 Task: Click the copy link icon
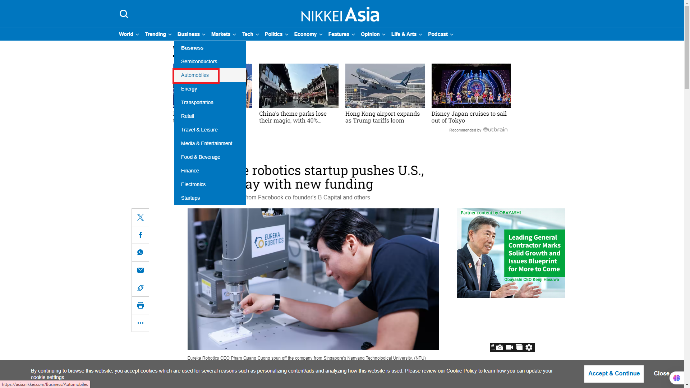pyautogui.click(x=140, y=288)
